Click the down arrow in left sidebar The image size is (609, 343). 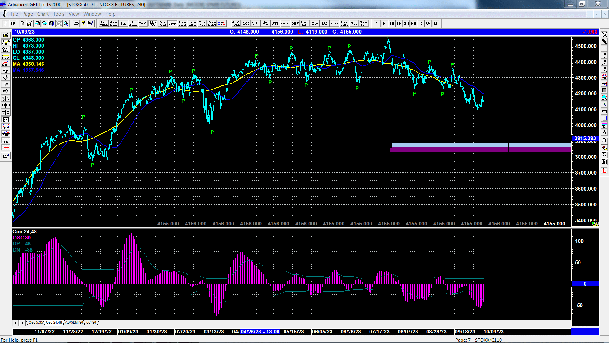point(6,77)
